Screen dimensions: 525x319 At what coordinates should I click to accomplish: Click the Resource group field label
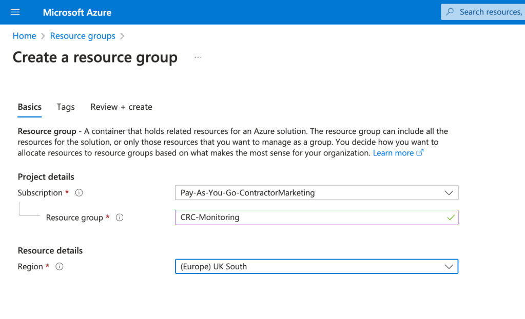coord(74,217)
